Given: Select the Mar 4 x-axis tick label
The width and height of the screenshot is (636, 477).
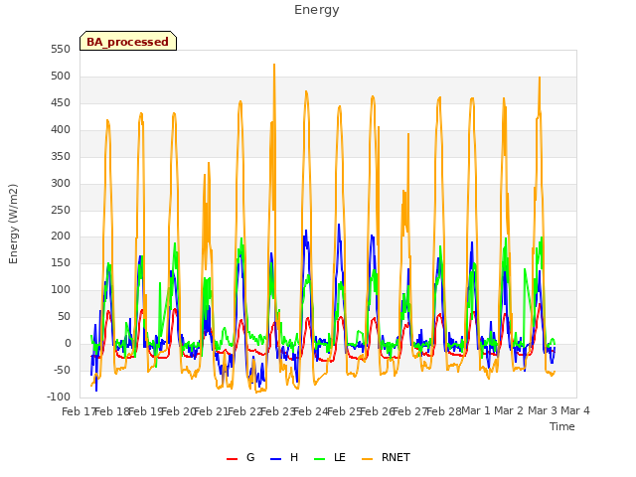Looking at the screenshot, I should (x=574, y=410).
